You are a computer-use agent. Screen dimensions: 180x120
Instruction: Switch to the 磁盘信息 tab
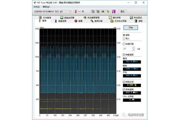pyautogui.click(x=61, y=21)
